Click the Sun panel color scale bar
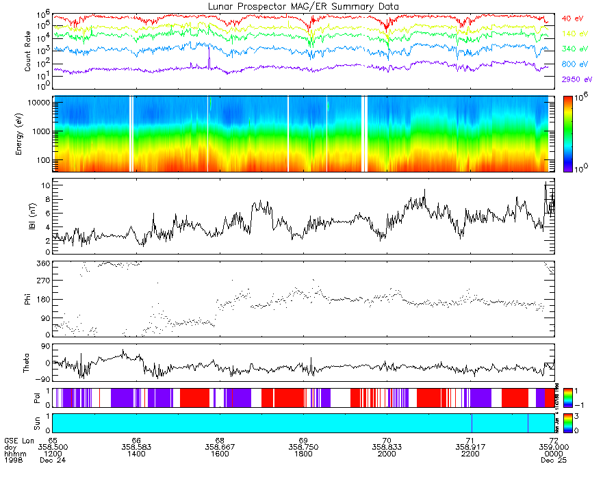The height and width of the screenshot is (479, 616). [x=567, y=424]
